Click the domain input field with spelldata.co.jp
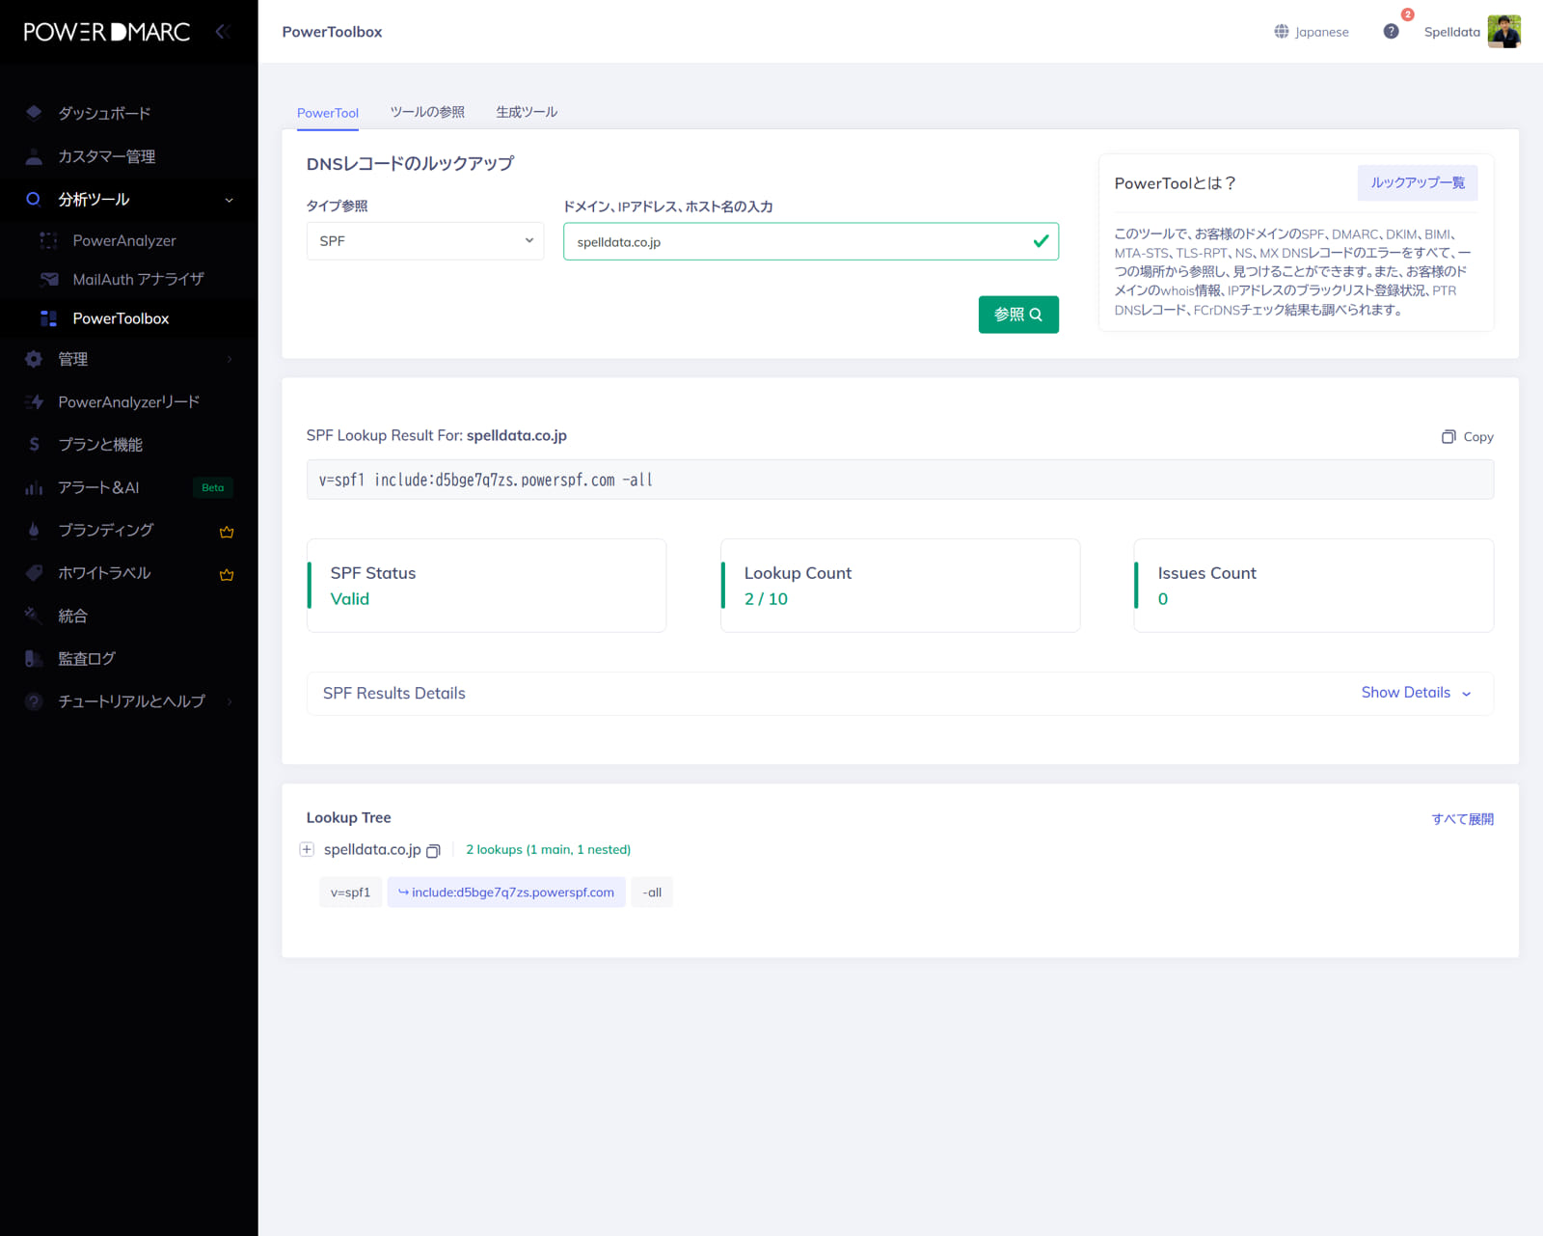Image resolution: width=1543 pixels, height=1236 pixels. coord(811,241)
